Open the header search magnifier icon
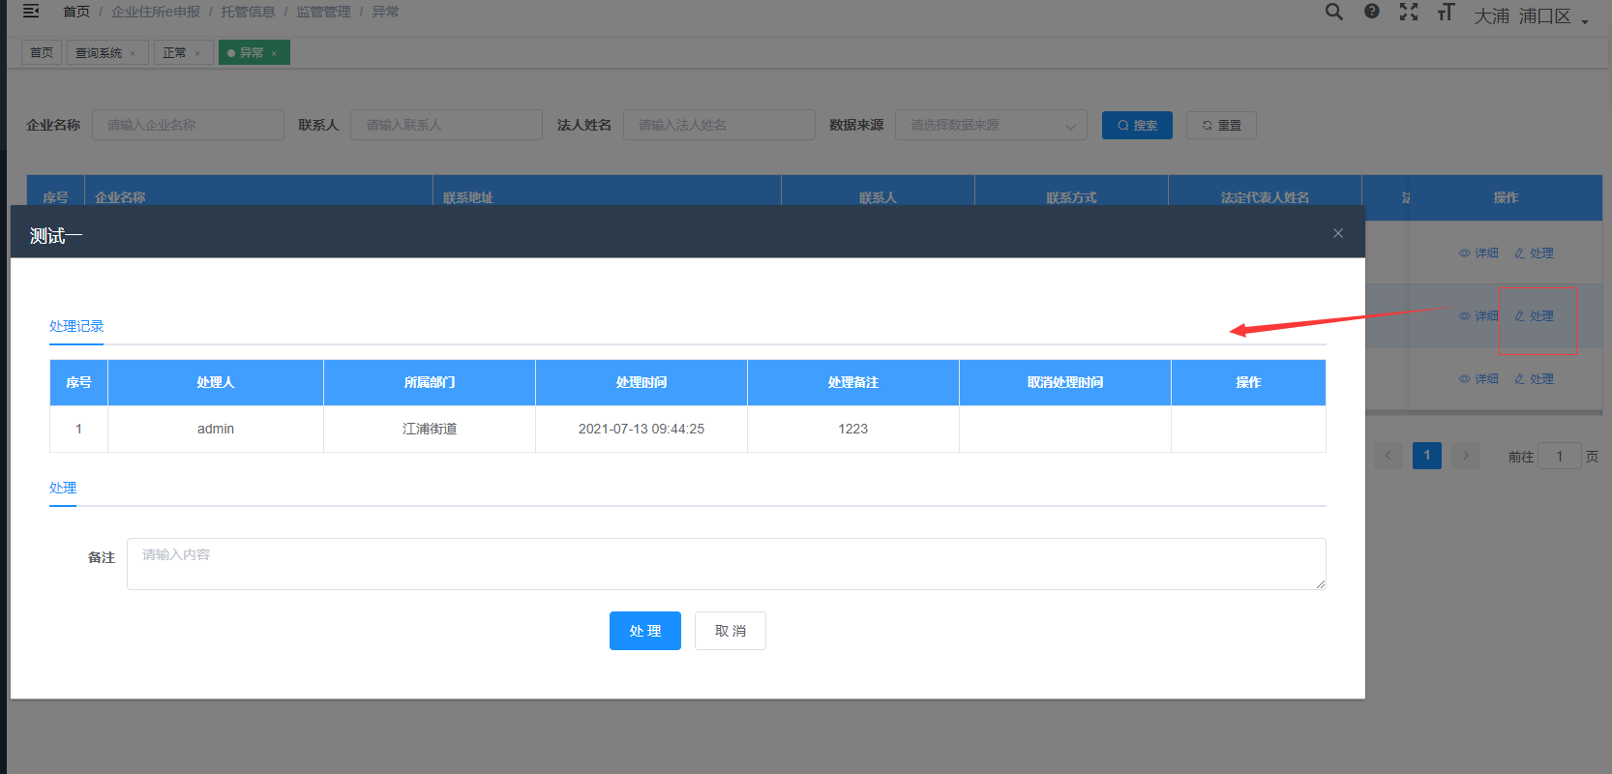The width and height of the screenshot is (1612, 774). 1334,12
